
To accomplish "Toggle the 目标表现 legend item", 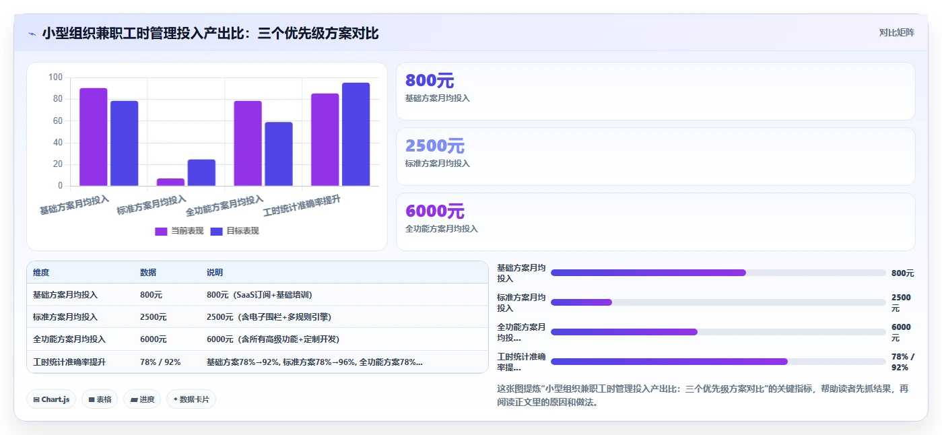I will (234, 231).
